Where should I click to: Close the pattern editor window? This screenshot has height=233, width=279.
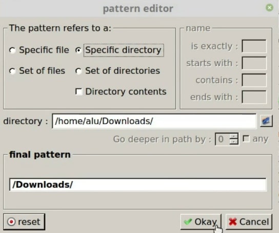coord(269,8)
